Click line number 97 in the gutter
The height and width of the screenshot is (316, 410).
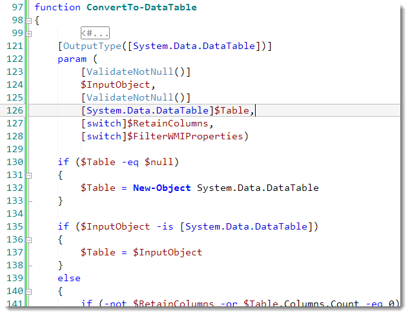17,7
